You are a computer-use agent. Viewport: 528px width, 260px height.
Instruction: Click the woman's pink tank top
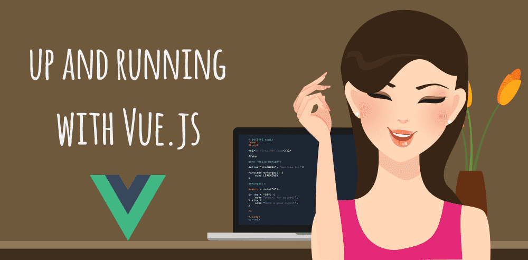point(400,231)
